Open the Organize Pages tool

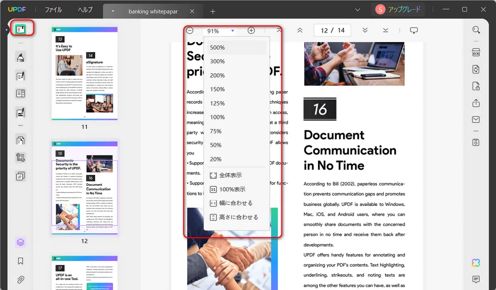click(x=20, y=140)
